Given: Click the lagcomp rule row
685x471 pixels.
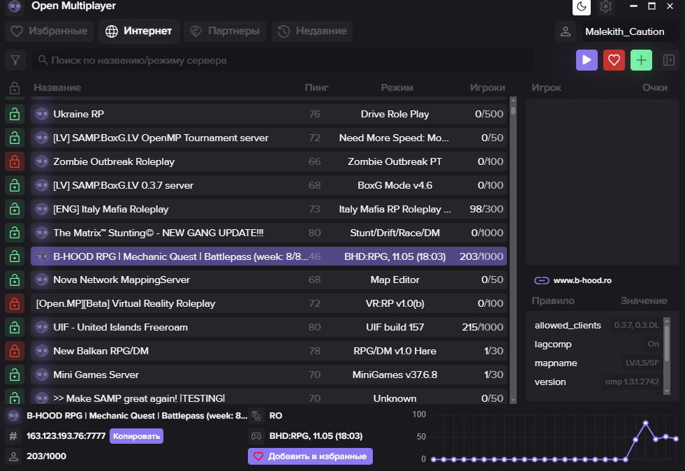Looking at the screenshot, I should [x=597, y=345].
